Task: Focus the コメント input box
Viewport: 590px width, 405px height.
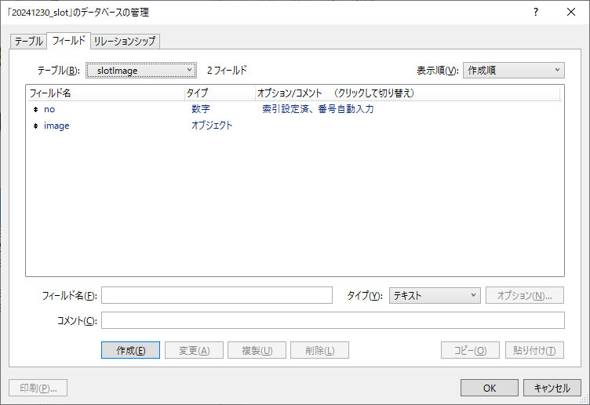Action: (x=333, y=320)
